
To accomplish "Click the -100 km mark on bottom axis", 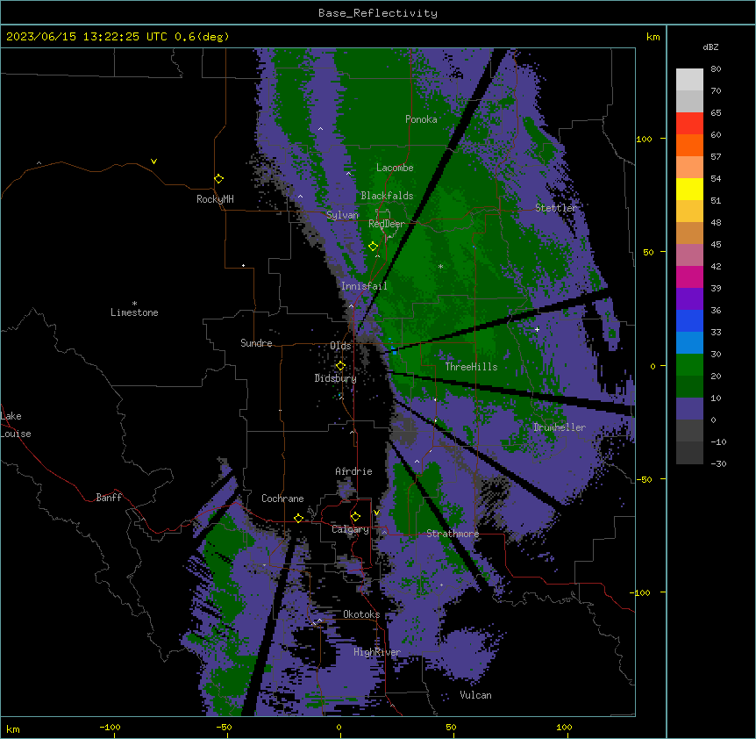I will (110, 727).
